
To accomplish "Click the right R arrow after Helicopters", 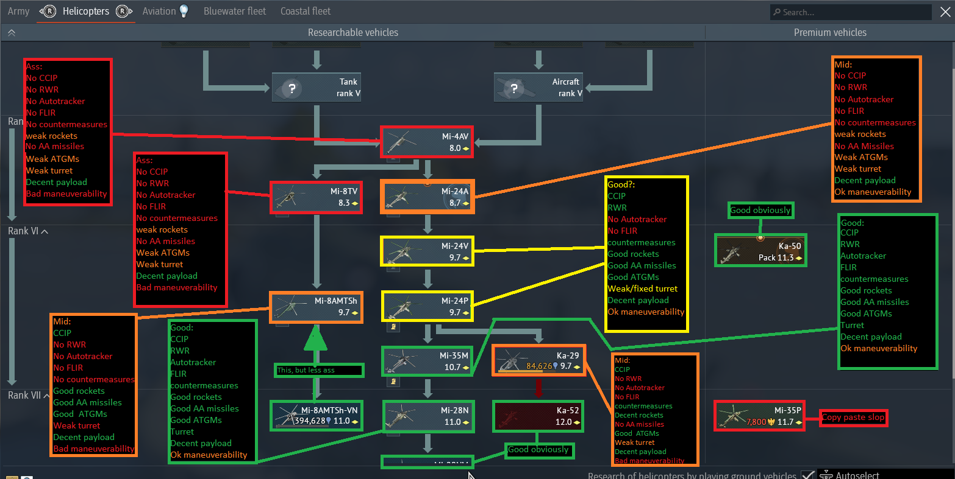I will [124, 12].
